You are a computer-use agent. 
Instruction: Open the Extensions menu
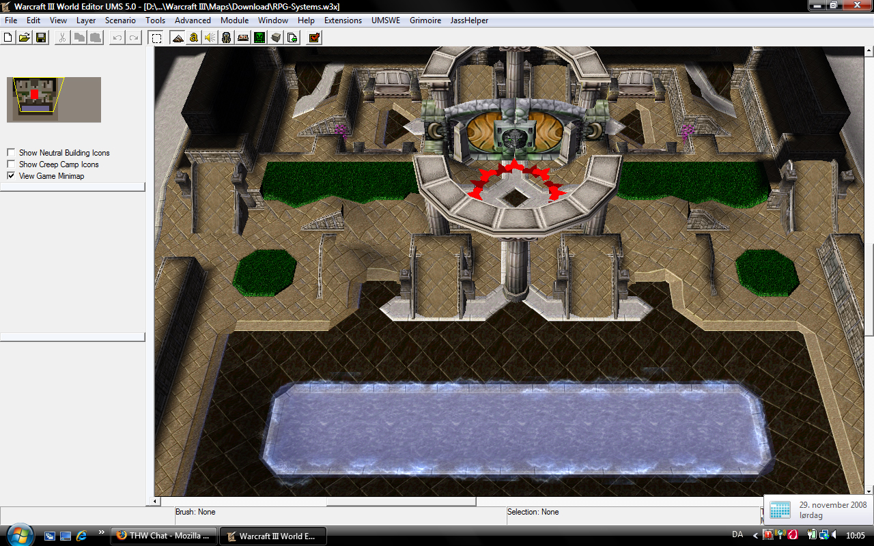[343, 20]
